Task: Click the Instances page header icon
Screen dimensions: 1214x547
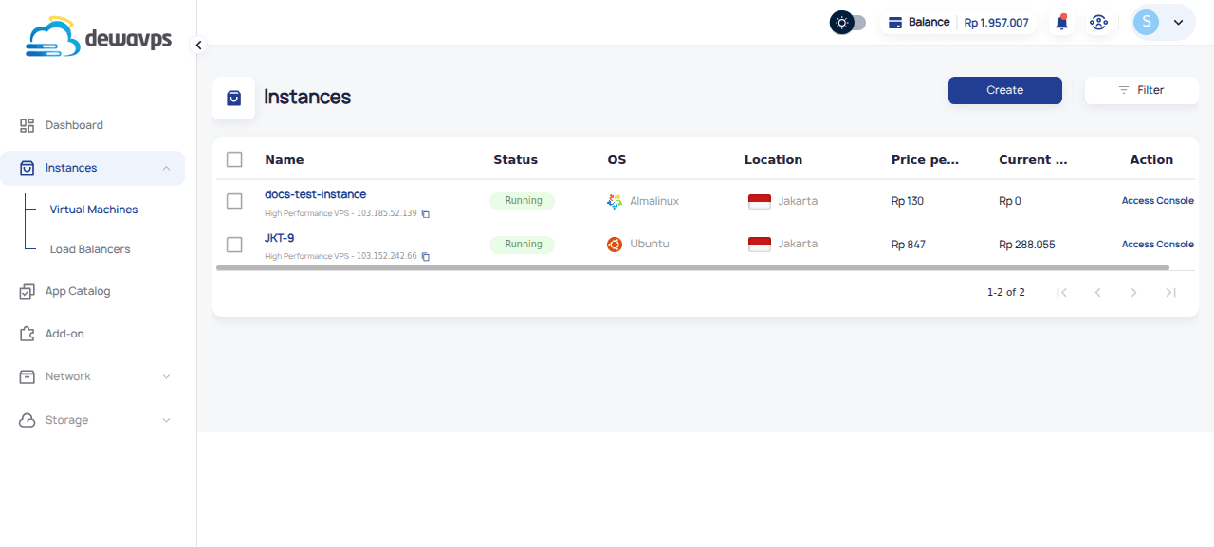Action: click(233, 98)
